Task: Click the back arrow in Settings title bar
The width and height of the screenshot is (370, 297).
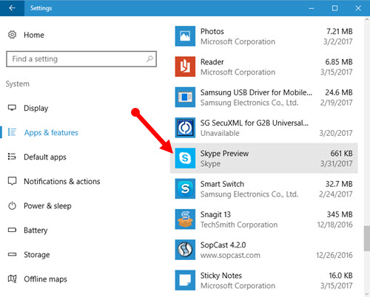Action: 12,8
